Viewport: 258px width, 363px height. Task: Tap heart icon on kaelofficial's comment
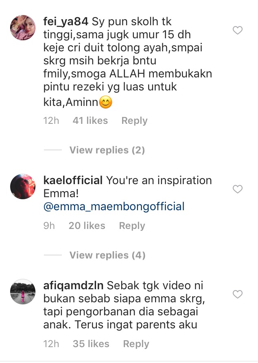click(x=237, y=189)
